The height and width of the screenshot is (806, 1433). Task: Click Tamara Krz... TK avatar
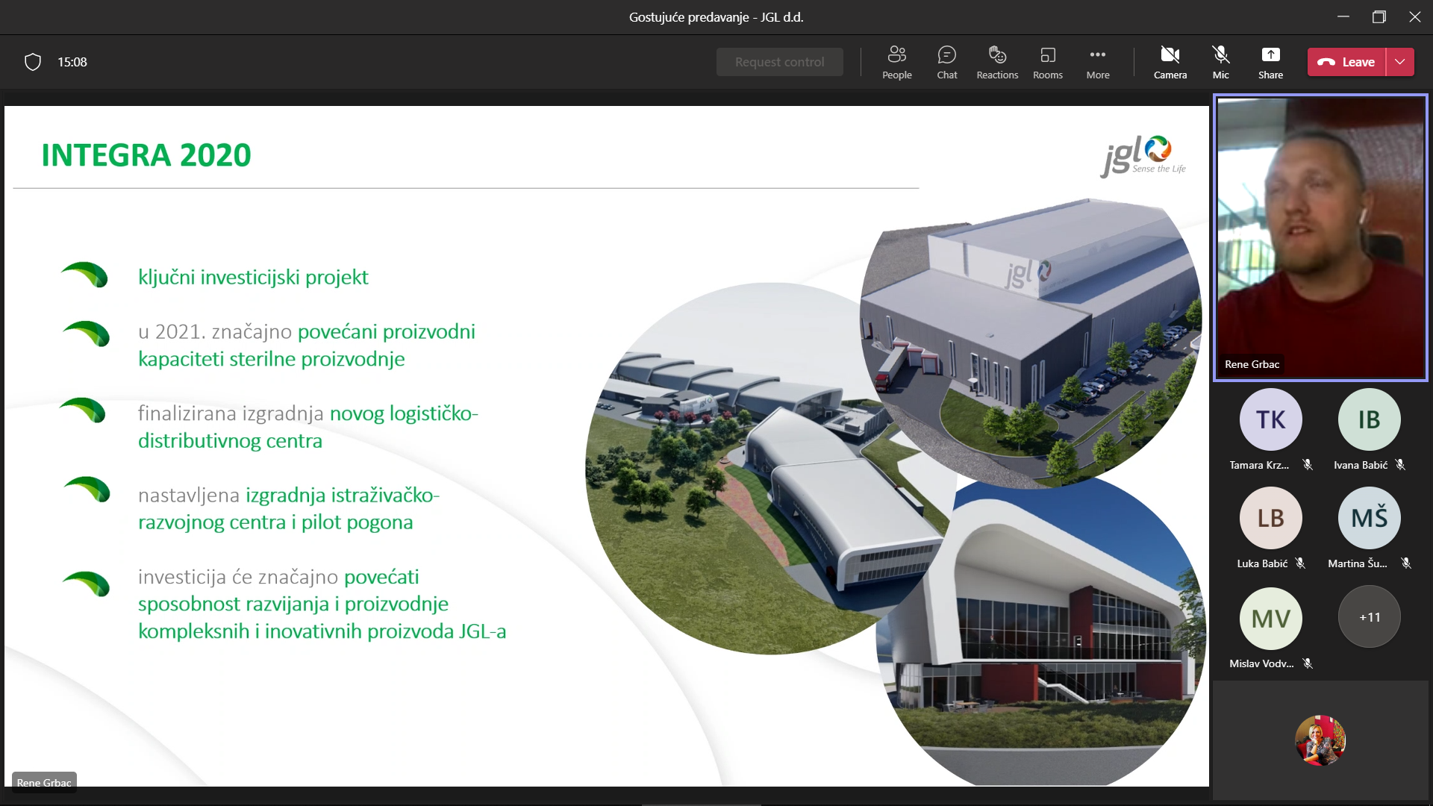(x=1270, y=419)
